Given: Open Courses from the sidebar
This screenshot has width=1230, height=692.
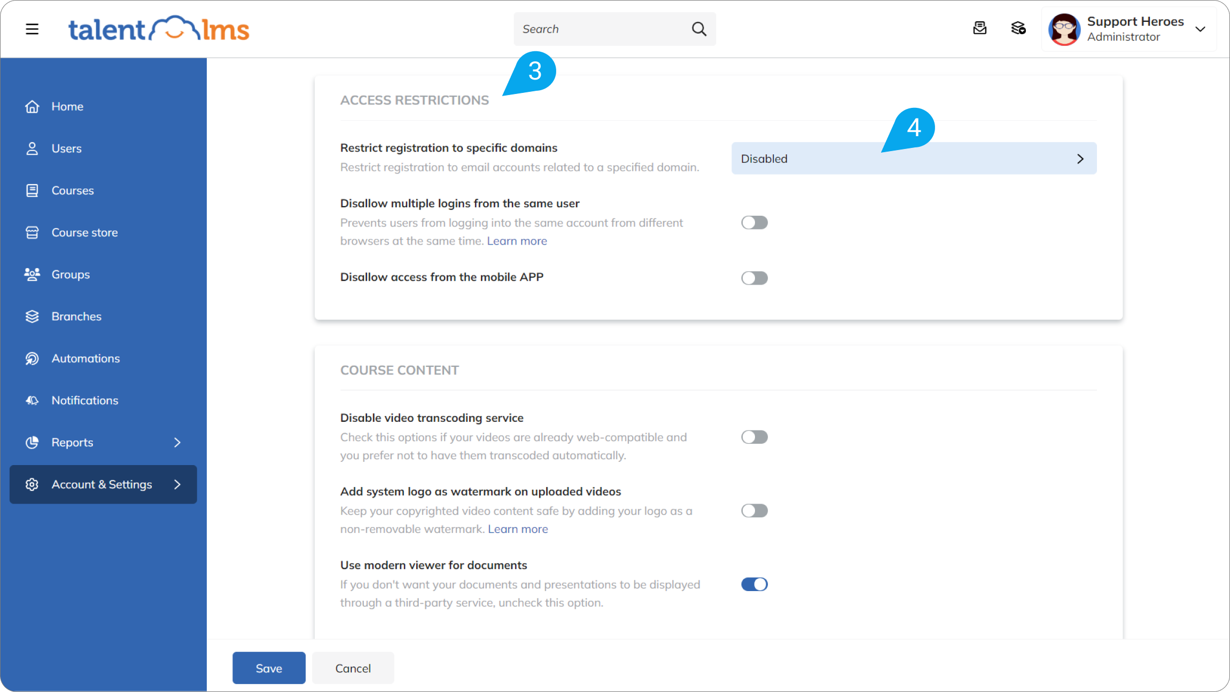Looking at the screenshot, I should [x=73, y=190].
